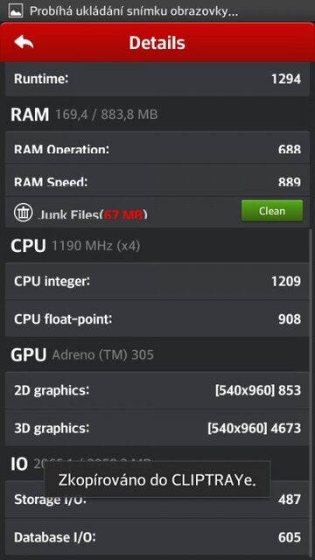
Task: Tap the Storage I/O score 487
Action: (x=290, y=500)
